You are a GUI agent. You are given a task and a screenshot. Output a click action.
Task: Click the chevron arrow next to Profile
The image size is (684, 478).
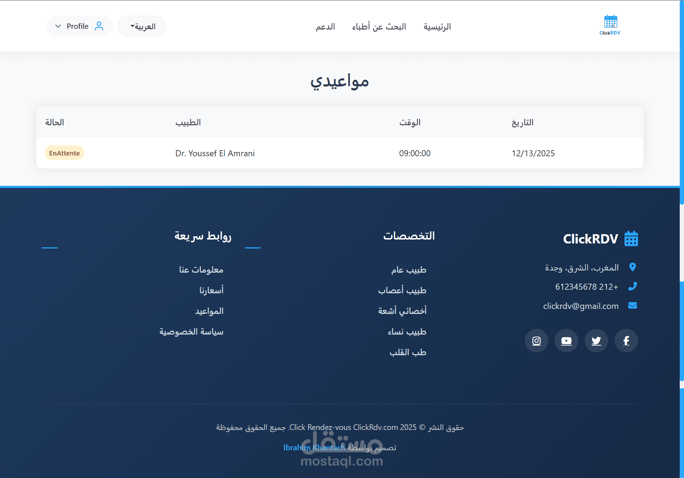[58, 26]
